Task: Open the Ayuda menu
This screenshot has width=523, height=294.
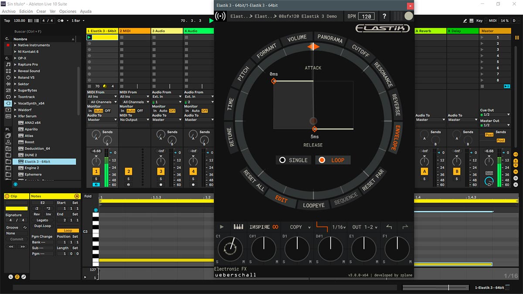Action: [x=85, y=11]
